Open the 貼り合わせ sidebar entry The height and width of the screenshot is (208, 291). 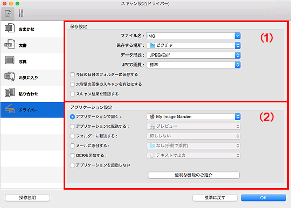tap(32, 94)
